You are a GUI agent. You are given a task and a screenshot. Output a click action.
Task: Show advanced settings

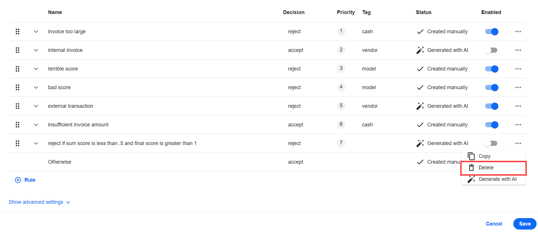point(39,202)
